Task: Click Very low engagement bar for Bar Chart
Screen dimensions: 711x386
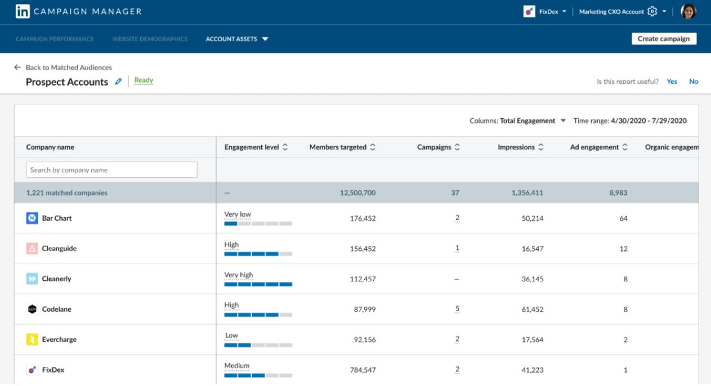Action: pos(258,223)
